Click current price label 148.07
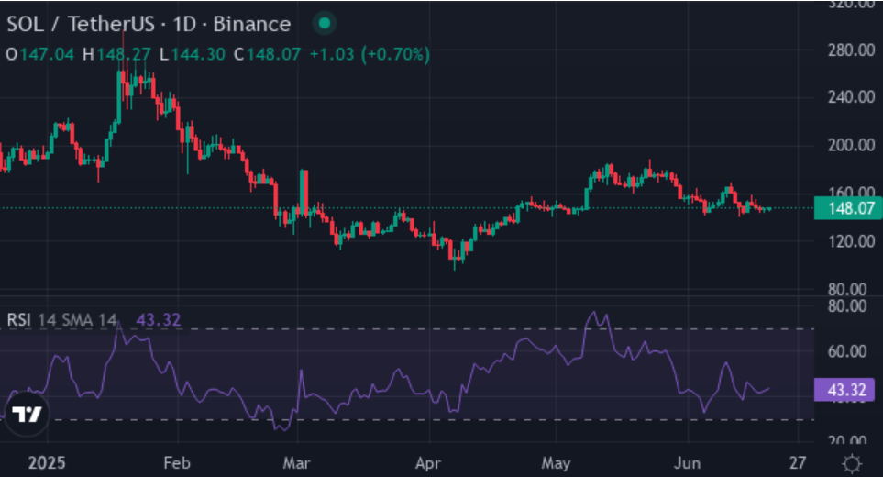This screenshot has height=477, width=883. 848,208
